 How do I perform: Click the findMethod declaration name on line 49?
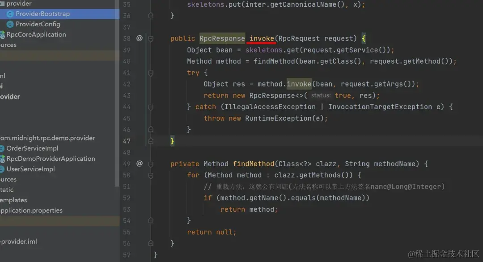(x=253, y=164)
